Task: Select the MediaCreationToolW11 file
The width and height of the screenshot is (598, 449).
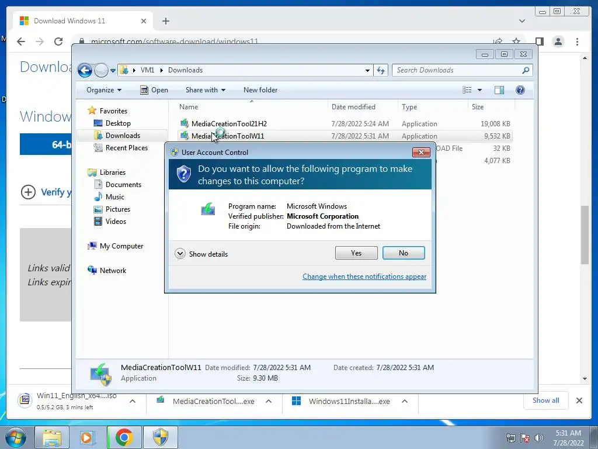Action: pos(345,136)
